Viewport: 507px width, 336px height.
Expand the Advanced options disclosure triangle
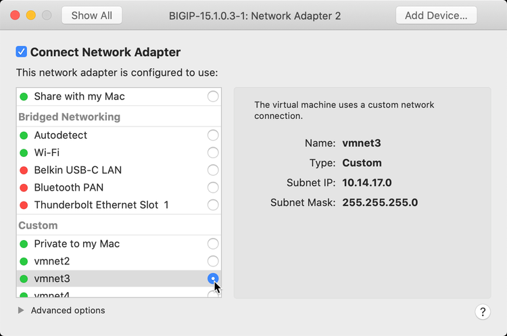point(21,310)
